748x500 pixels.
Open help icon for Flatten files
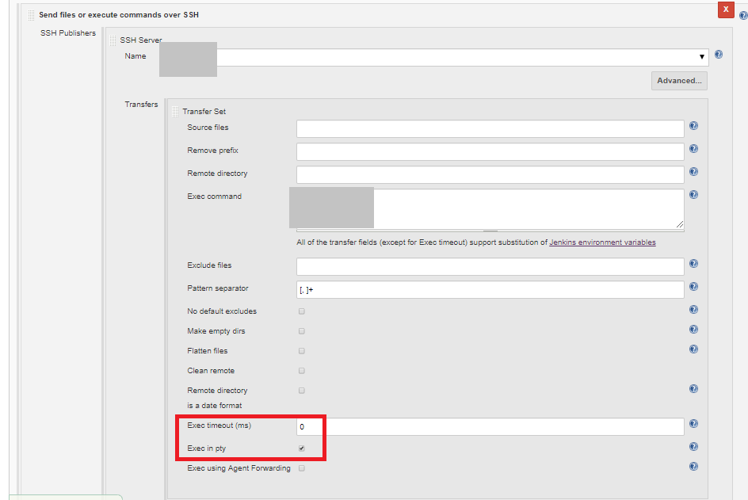(x=693, y=349)
